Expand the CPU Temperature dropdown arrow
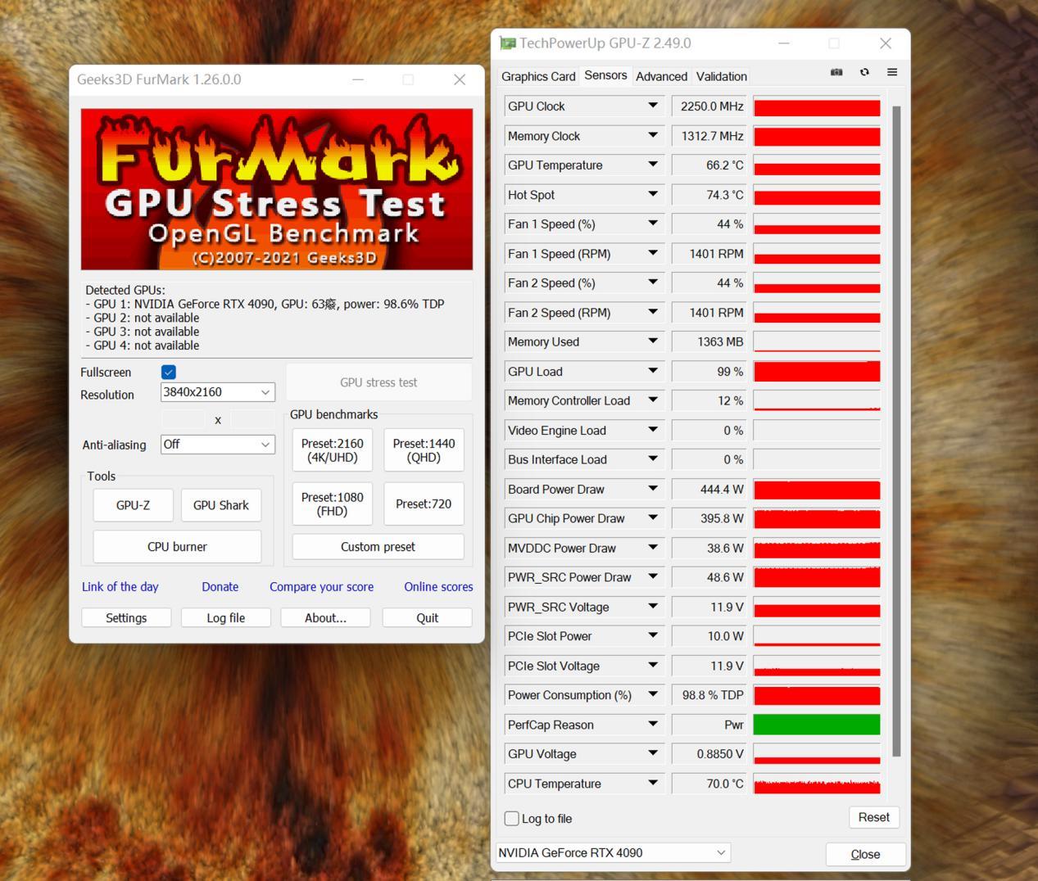1038x881 pixels. [x=653, y=784]
